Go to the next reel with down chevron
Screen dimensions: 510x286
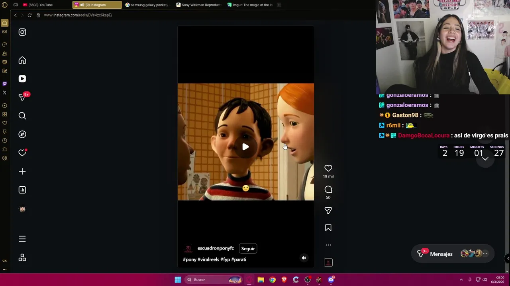pyautogui.click(x=485, y=158)
